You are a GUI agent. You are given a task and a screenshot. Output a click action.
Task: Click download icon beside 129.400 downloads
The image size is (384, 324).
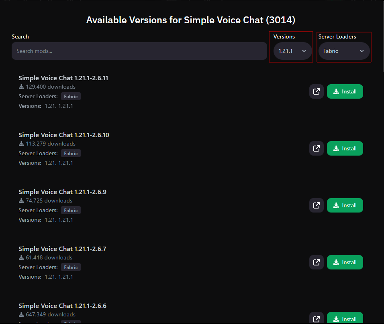(x=21, y=87)
